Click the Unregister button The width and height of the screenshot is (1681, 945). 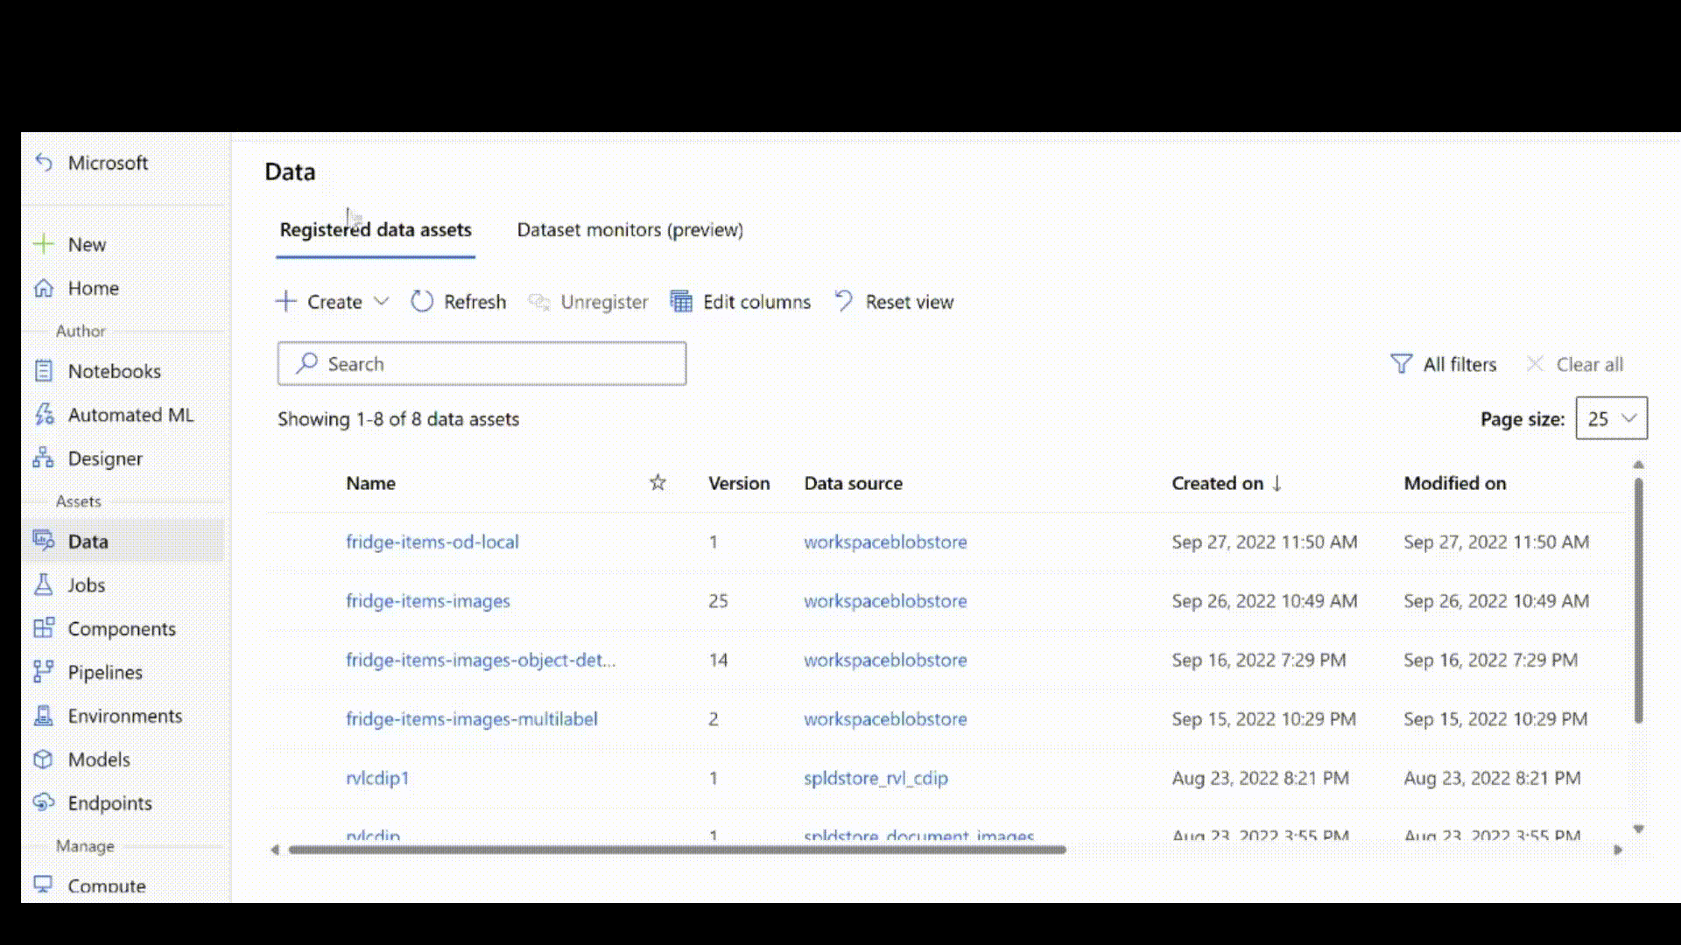point(587,301)
